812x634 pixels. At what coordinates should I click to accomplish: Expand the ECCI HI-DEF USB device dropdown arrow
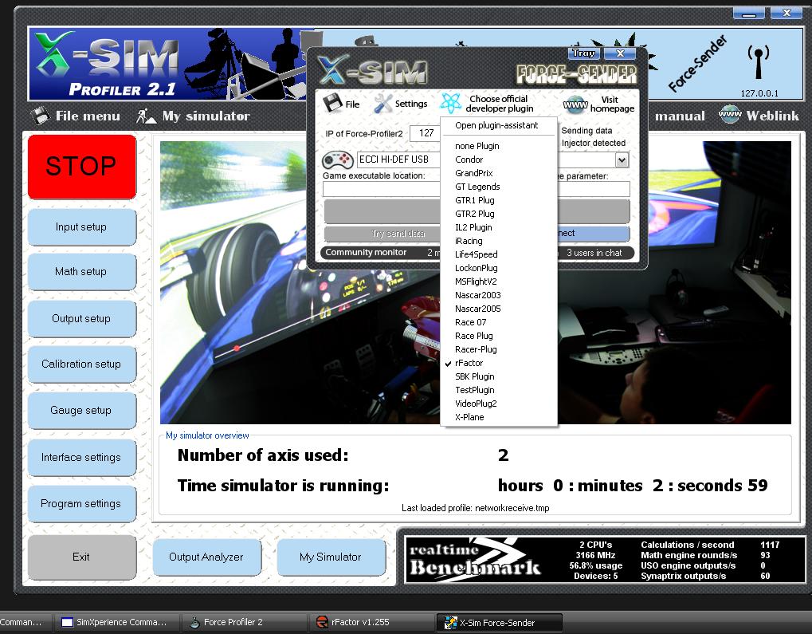(622, 160)
